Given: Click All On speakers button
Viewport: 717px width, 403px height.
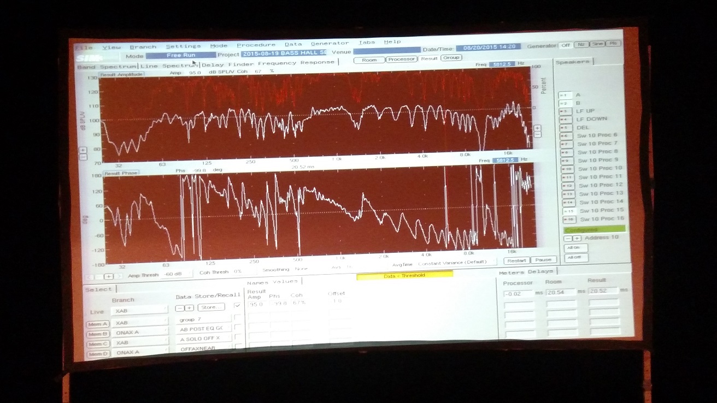Looking at the screenshot, I should click(x=575, y=248).
